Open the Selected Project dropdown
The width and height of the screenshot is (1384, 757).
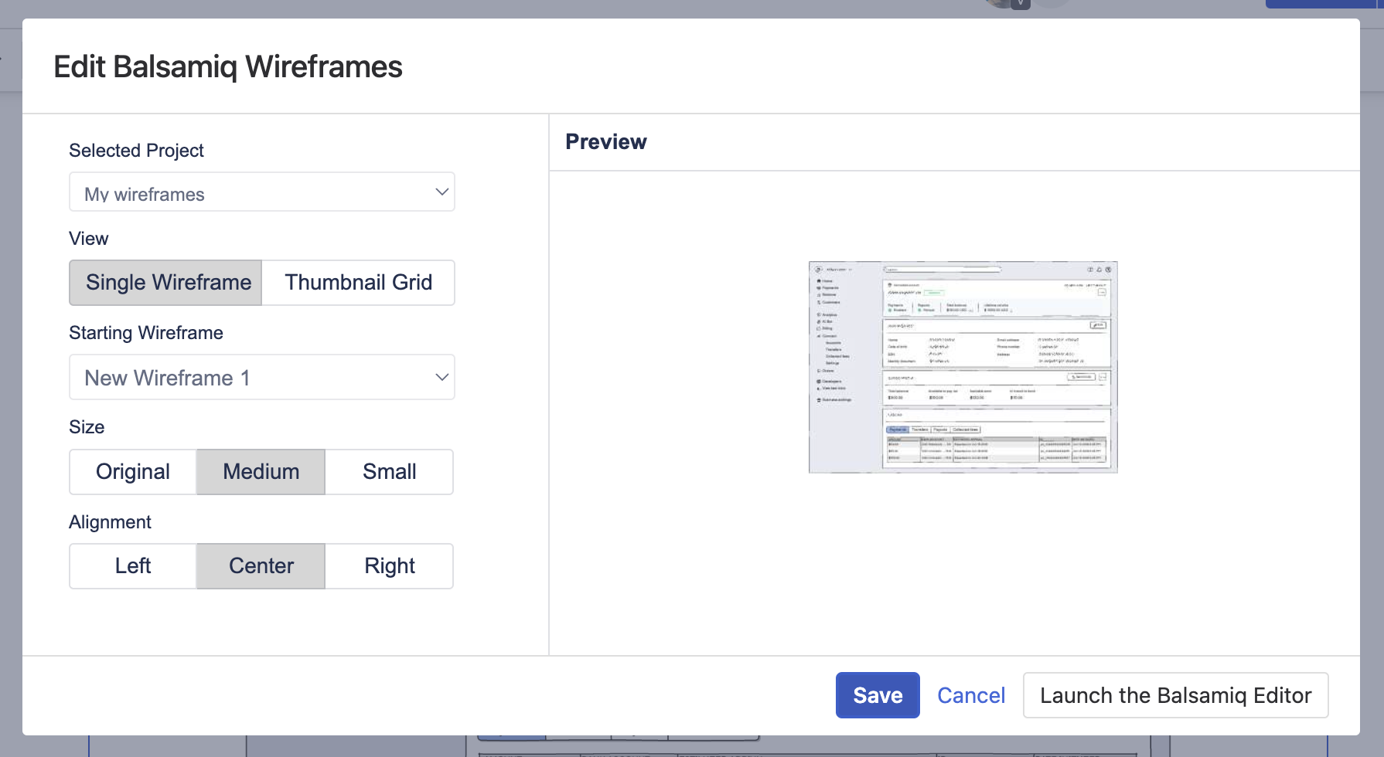262,192
